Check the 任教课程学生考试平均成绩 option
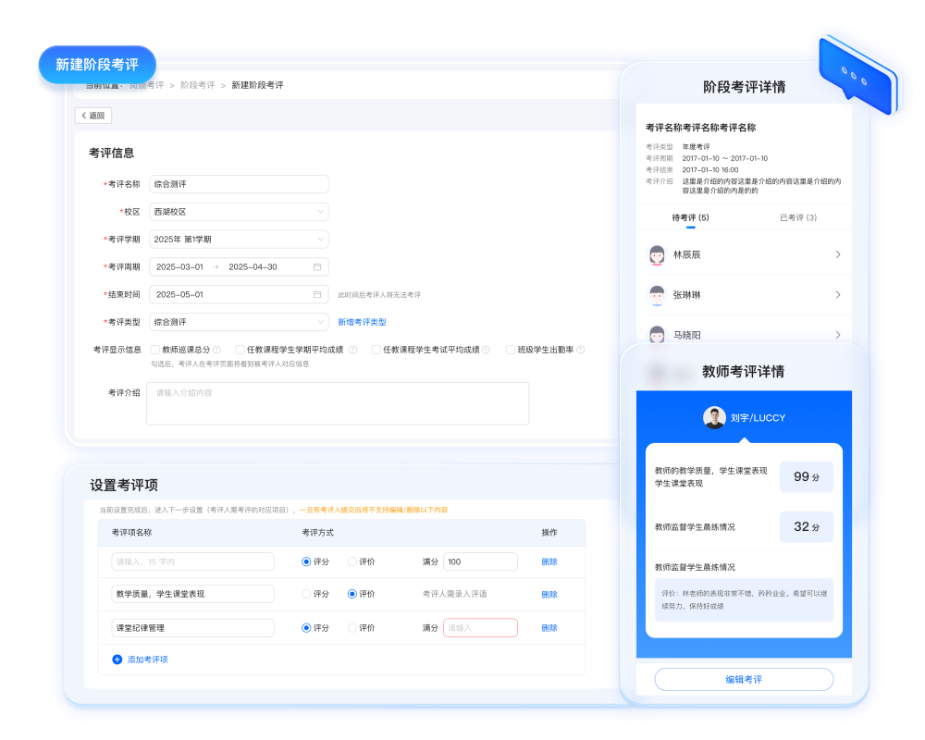The height and width of the screenshot is (740, 925). point(376,351)
